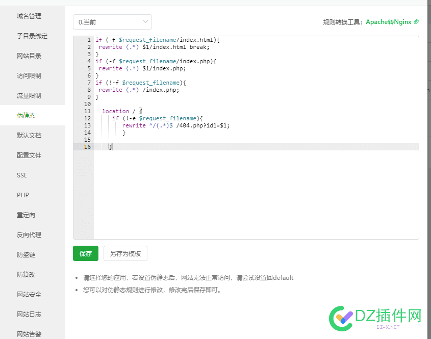Image resolution: width=431 pixels, height=339 pixels.
Task: Click the first line 'if (-f $request_filename/index.html){'
Action: [x=158, y=40]
